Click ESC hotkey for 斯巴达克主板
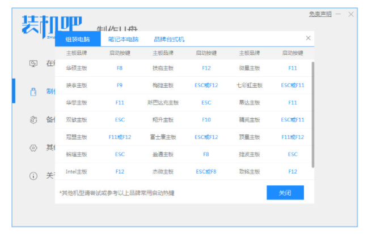The image size is (376, 234). pos(206,103)
